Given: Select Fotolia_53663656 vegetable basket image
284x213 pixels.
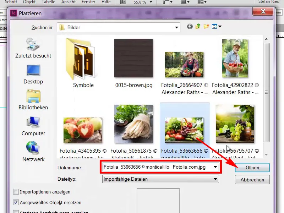Looking at the screenshot, I should coord(185,130).
